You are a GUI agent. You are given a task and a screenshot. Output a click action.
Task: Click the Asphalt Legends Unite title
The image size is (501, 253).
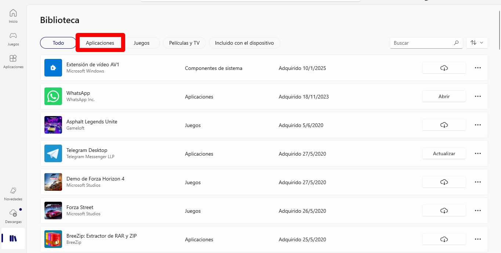(x=92, y=122)
